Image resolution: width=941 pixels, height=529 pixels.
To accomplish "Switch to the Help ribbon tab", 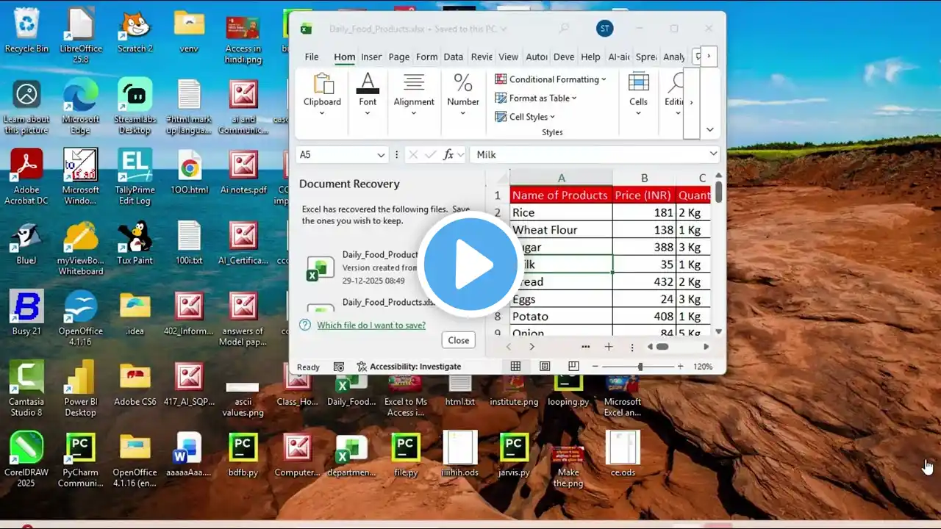I will (x=590, y=57).
